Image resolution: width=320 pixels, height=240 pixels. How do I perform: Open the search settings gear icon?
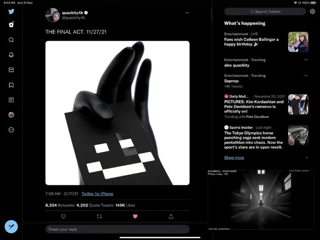(x=312, y=12)
